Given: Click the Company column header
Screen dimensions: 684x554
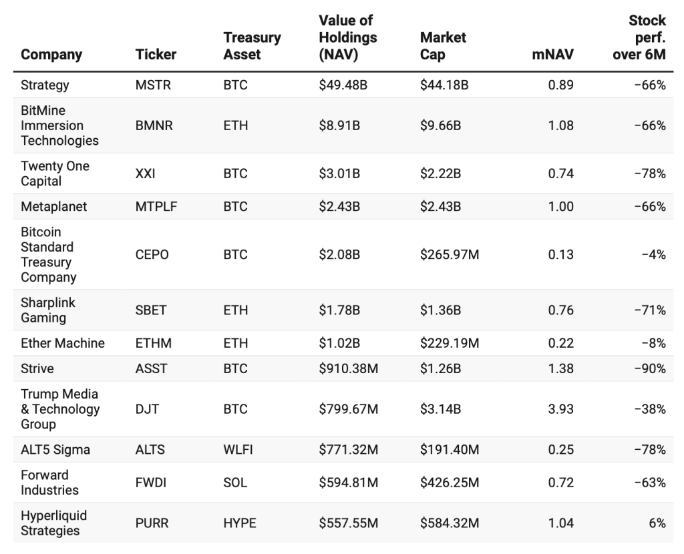Looking at the screenshot, I should [x=51, y=55].
